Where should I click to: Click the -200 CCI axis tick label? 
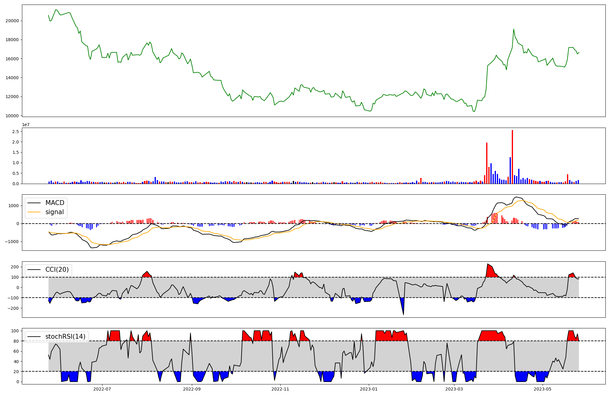tap(13, 308)
